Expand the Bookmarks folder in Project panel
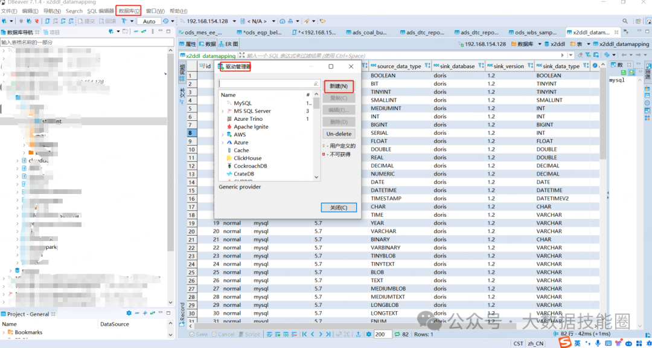 [4, 332]
